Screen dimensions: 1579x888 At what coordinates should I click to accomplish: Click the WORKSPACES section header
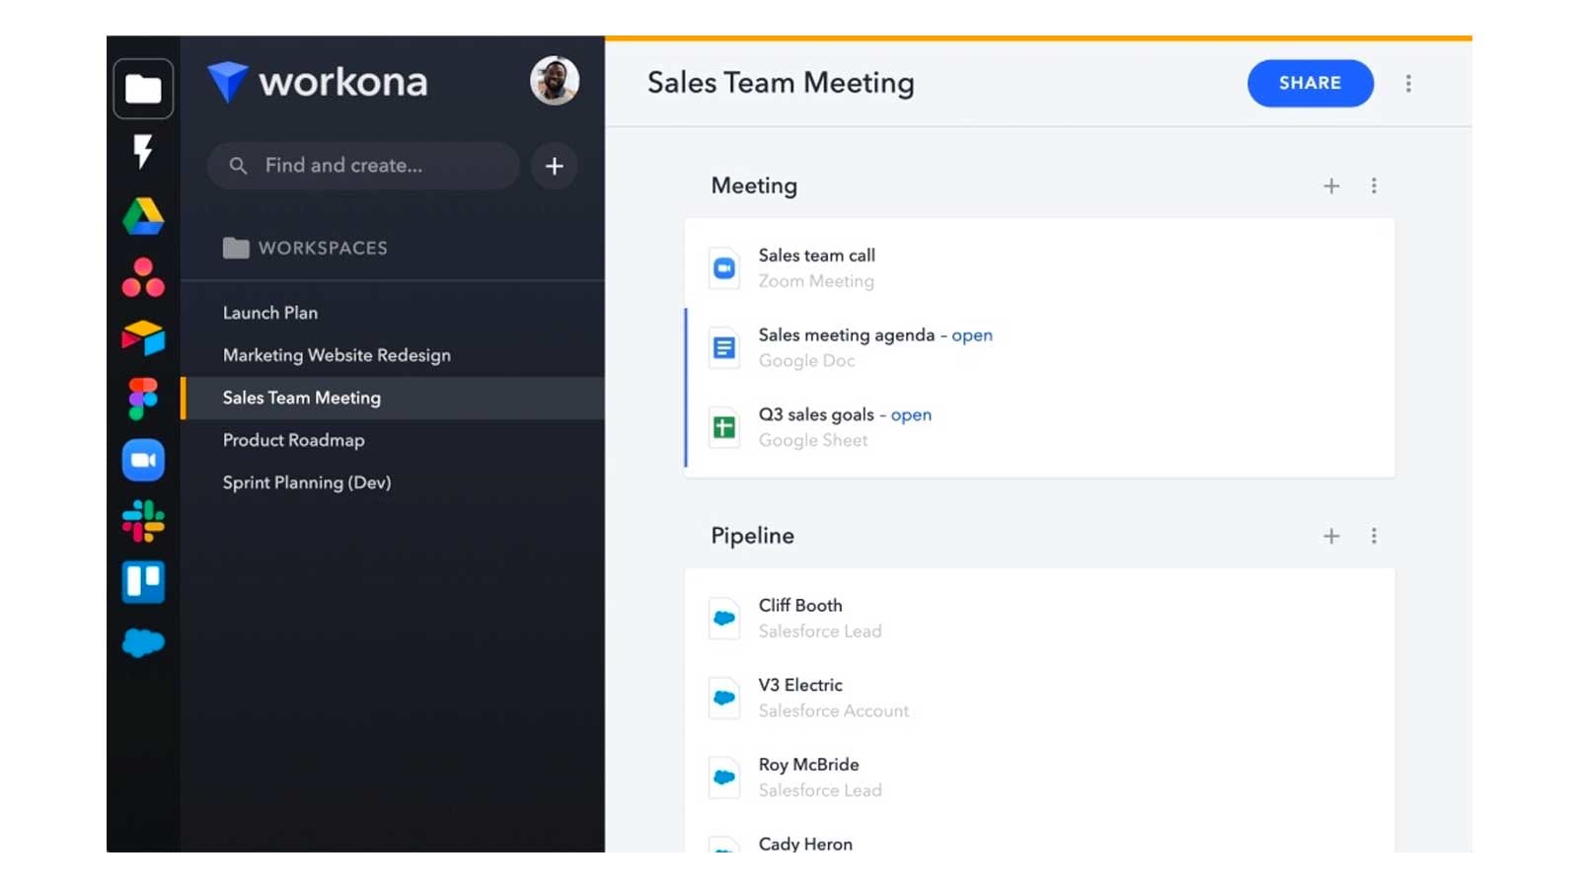305,248
